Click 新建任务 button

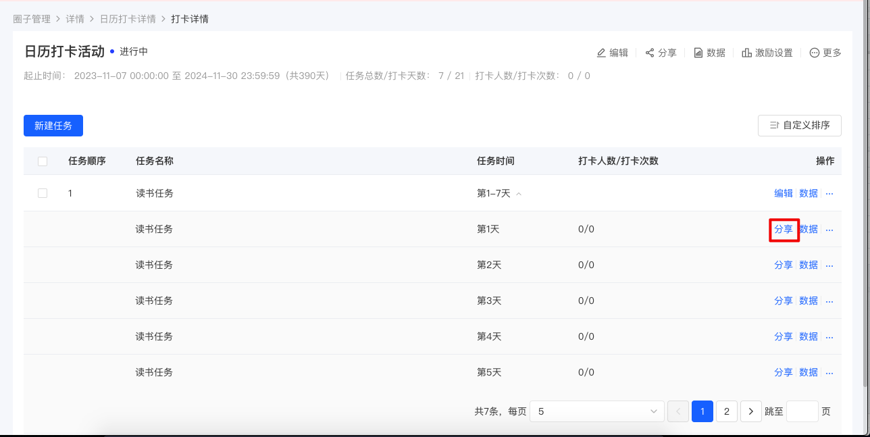click(x=53, y=126)
